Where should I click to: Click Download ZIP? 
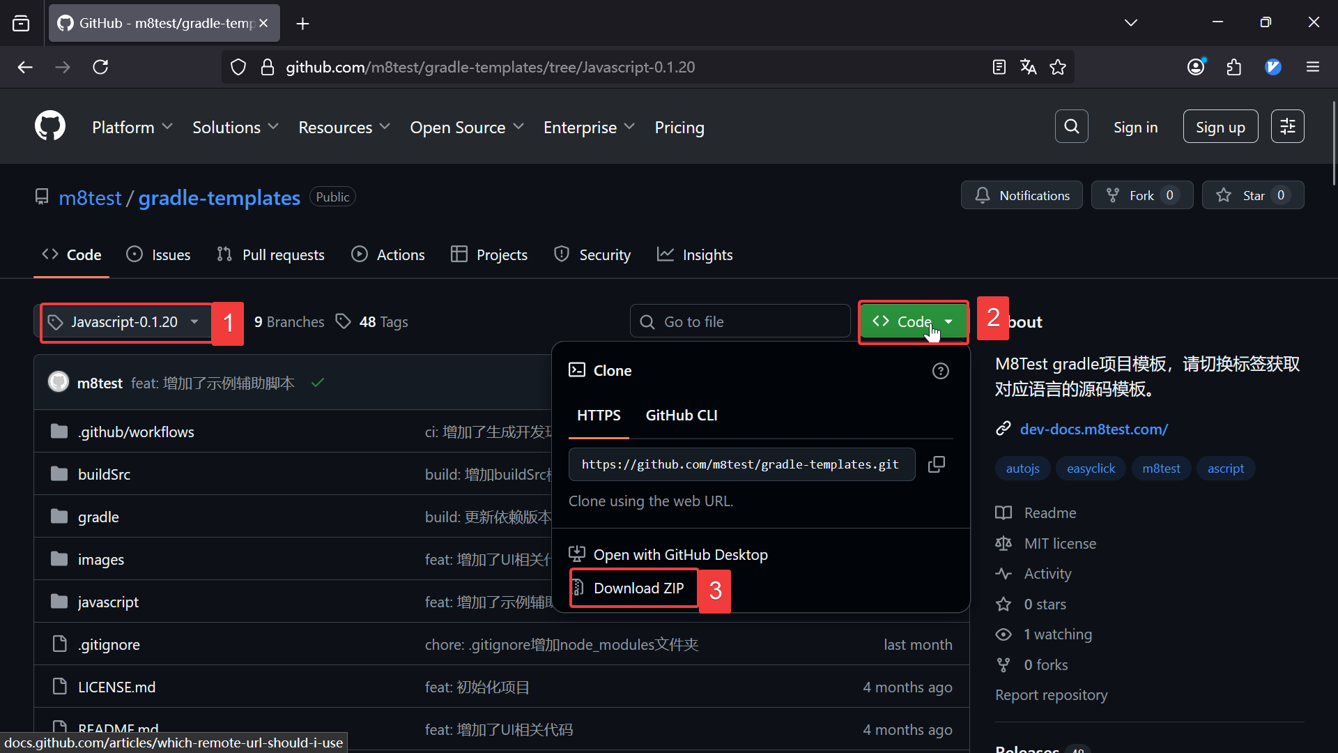click(x=638, y=588)
